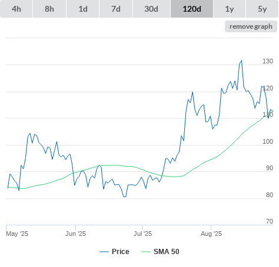Image resolution: width=279 pixels, height=267 pixels.
Task: Click the Jul '25 axis label
Action: tap(142, 234)
